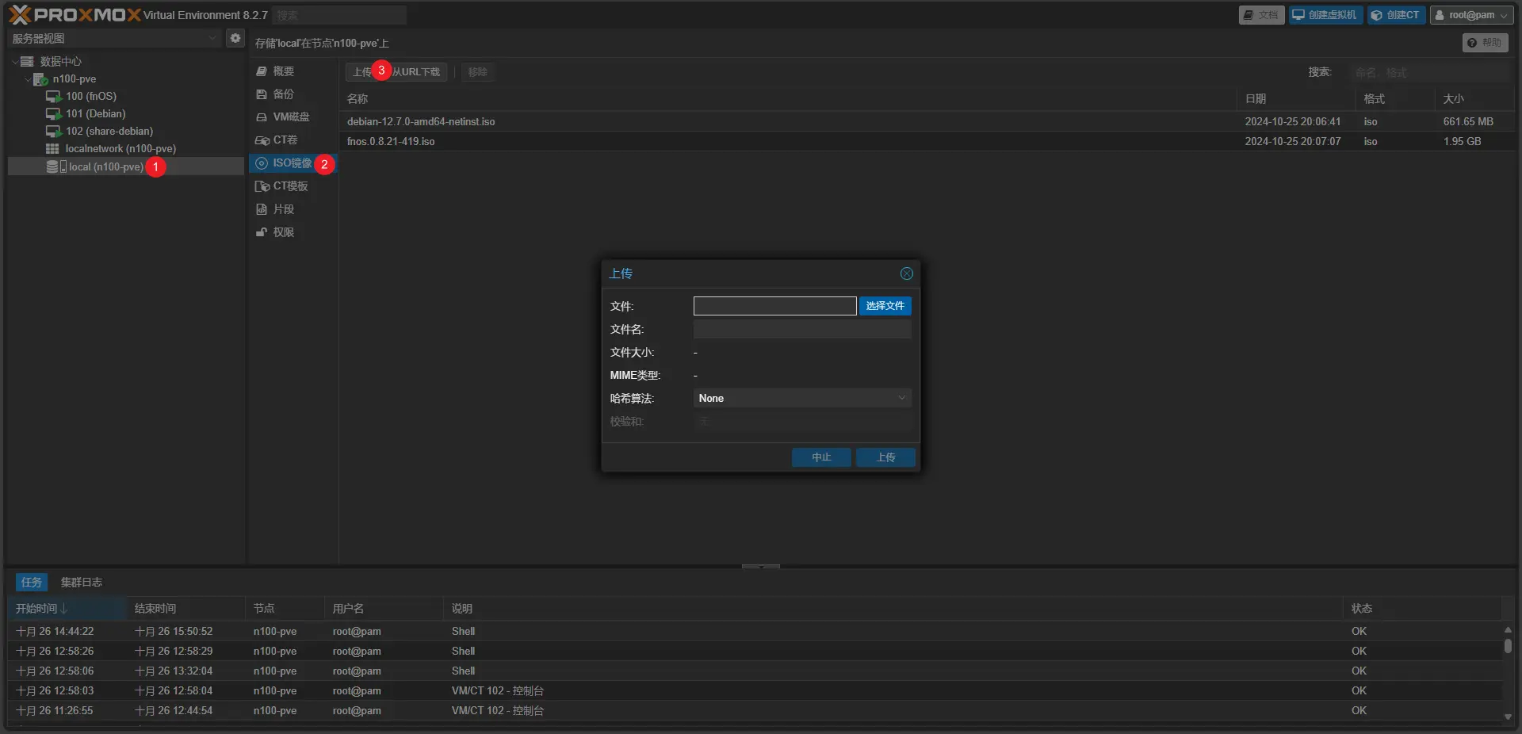Image resolution: width=1522 pixels, height=734 pixels.
Task: Open the VM磁盘 disk section
Action: [x=290, y=117]
